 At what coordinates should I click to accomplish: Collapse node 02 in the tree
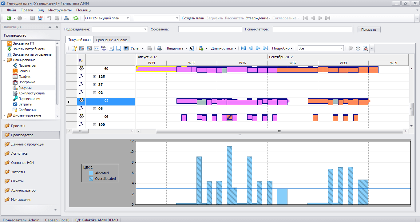pos(95,93)
